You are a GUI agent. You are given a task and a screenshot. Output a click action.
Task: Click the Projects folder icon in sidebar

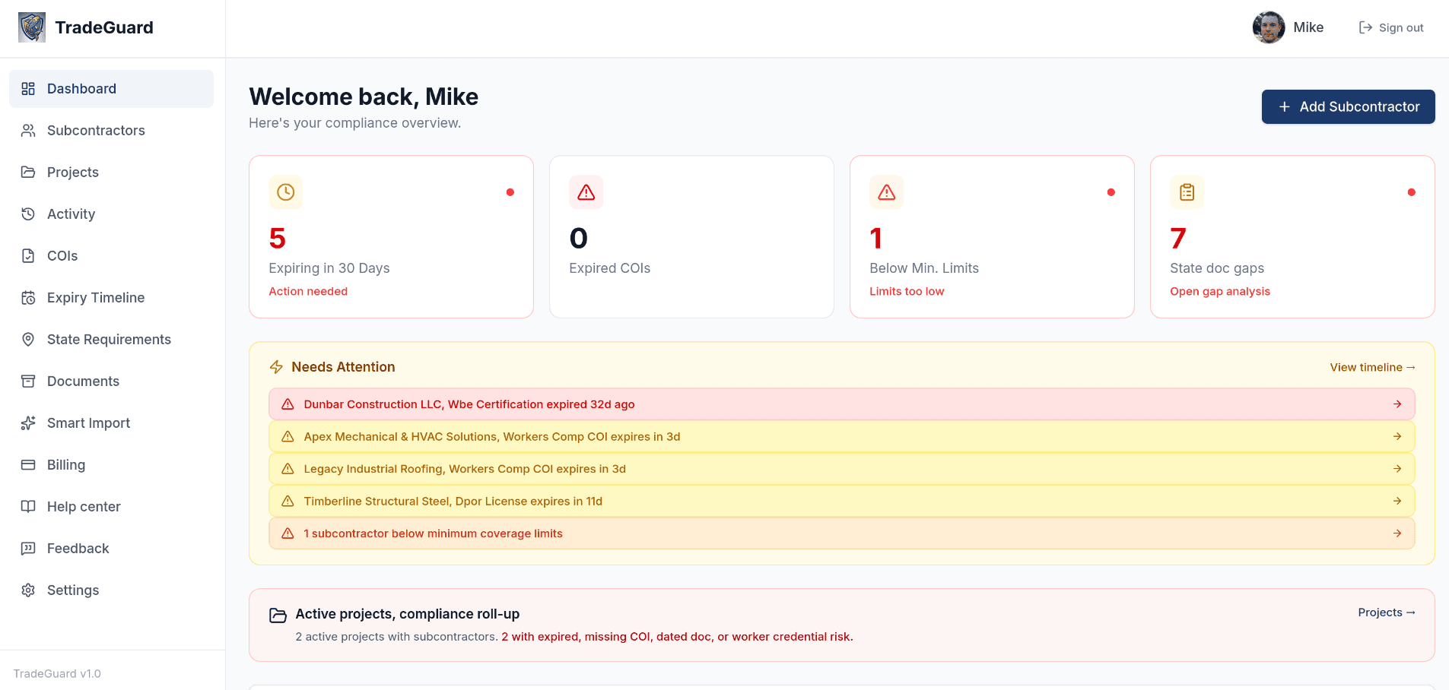28,172
